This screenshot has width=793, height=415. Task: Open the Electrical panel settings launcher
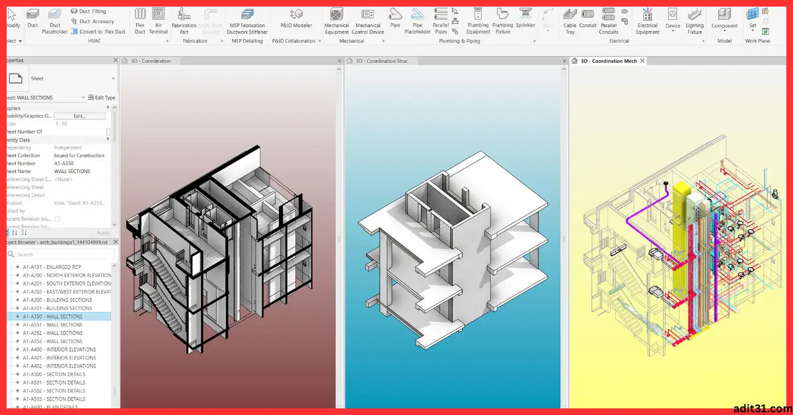click(x=703, y=41)
